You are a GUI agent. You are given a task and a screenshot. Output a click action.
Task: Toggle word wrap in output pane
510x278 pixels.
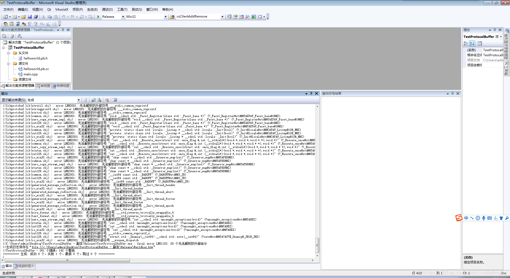pyautogui.click(x=115, y=100)
